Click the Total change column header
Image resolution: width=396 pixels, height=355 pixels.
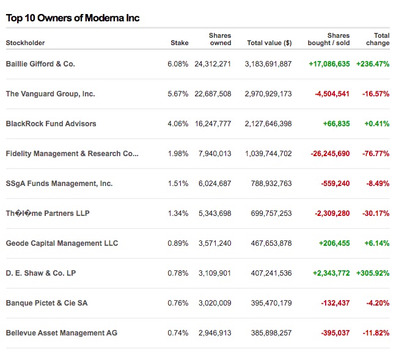pos(378,39)
